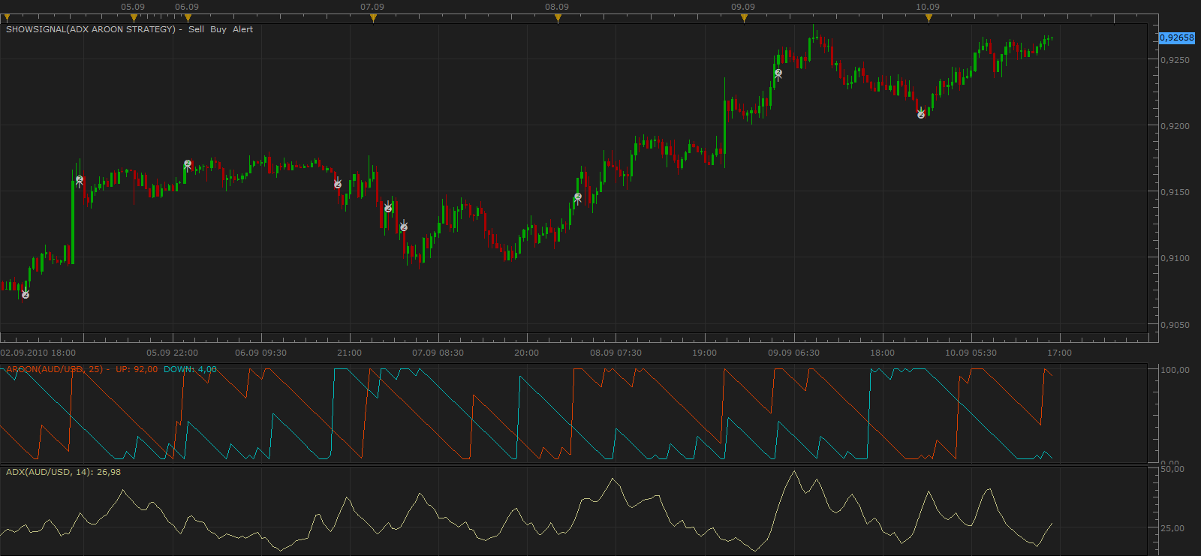
Task: Click the signal marker near the 08.09 07:30 rally
Action: tap(578, 197)
